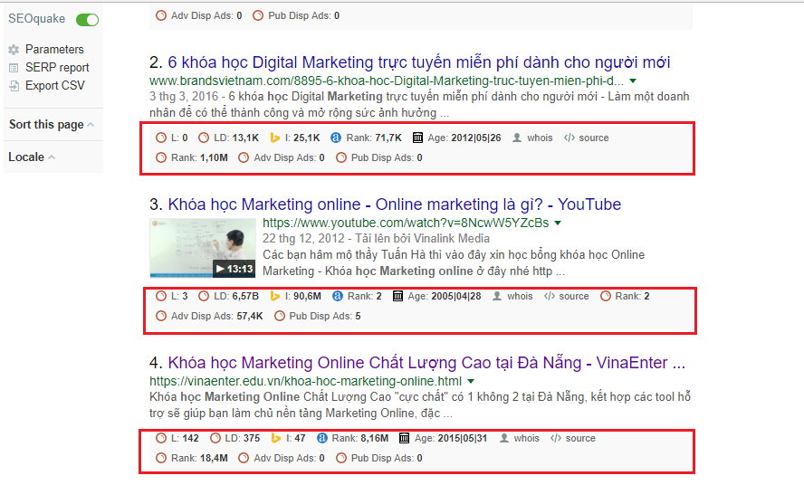This screenshot has height=485, width=804.
Task: Expand the Sort this page section
Action: pos(52,125)
